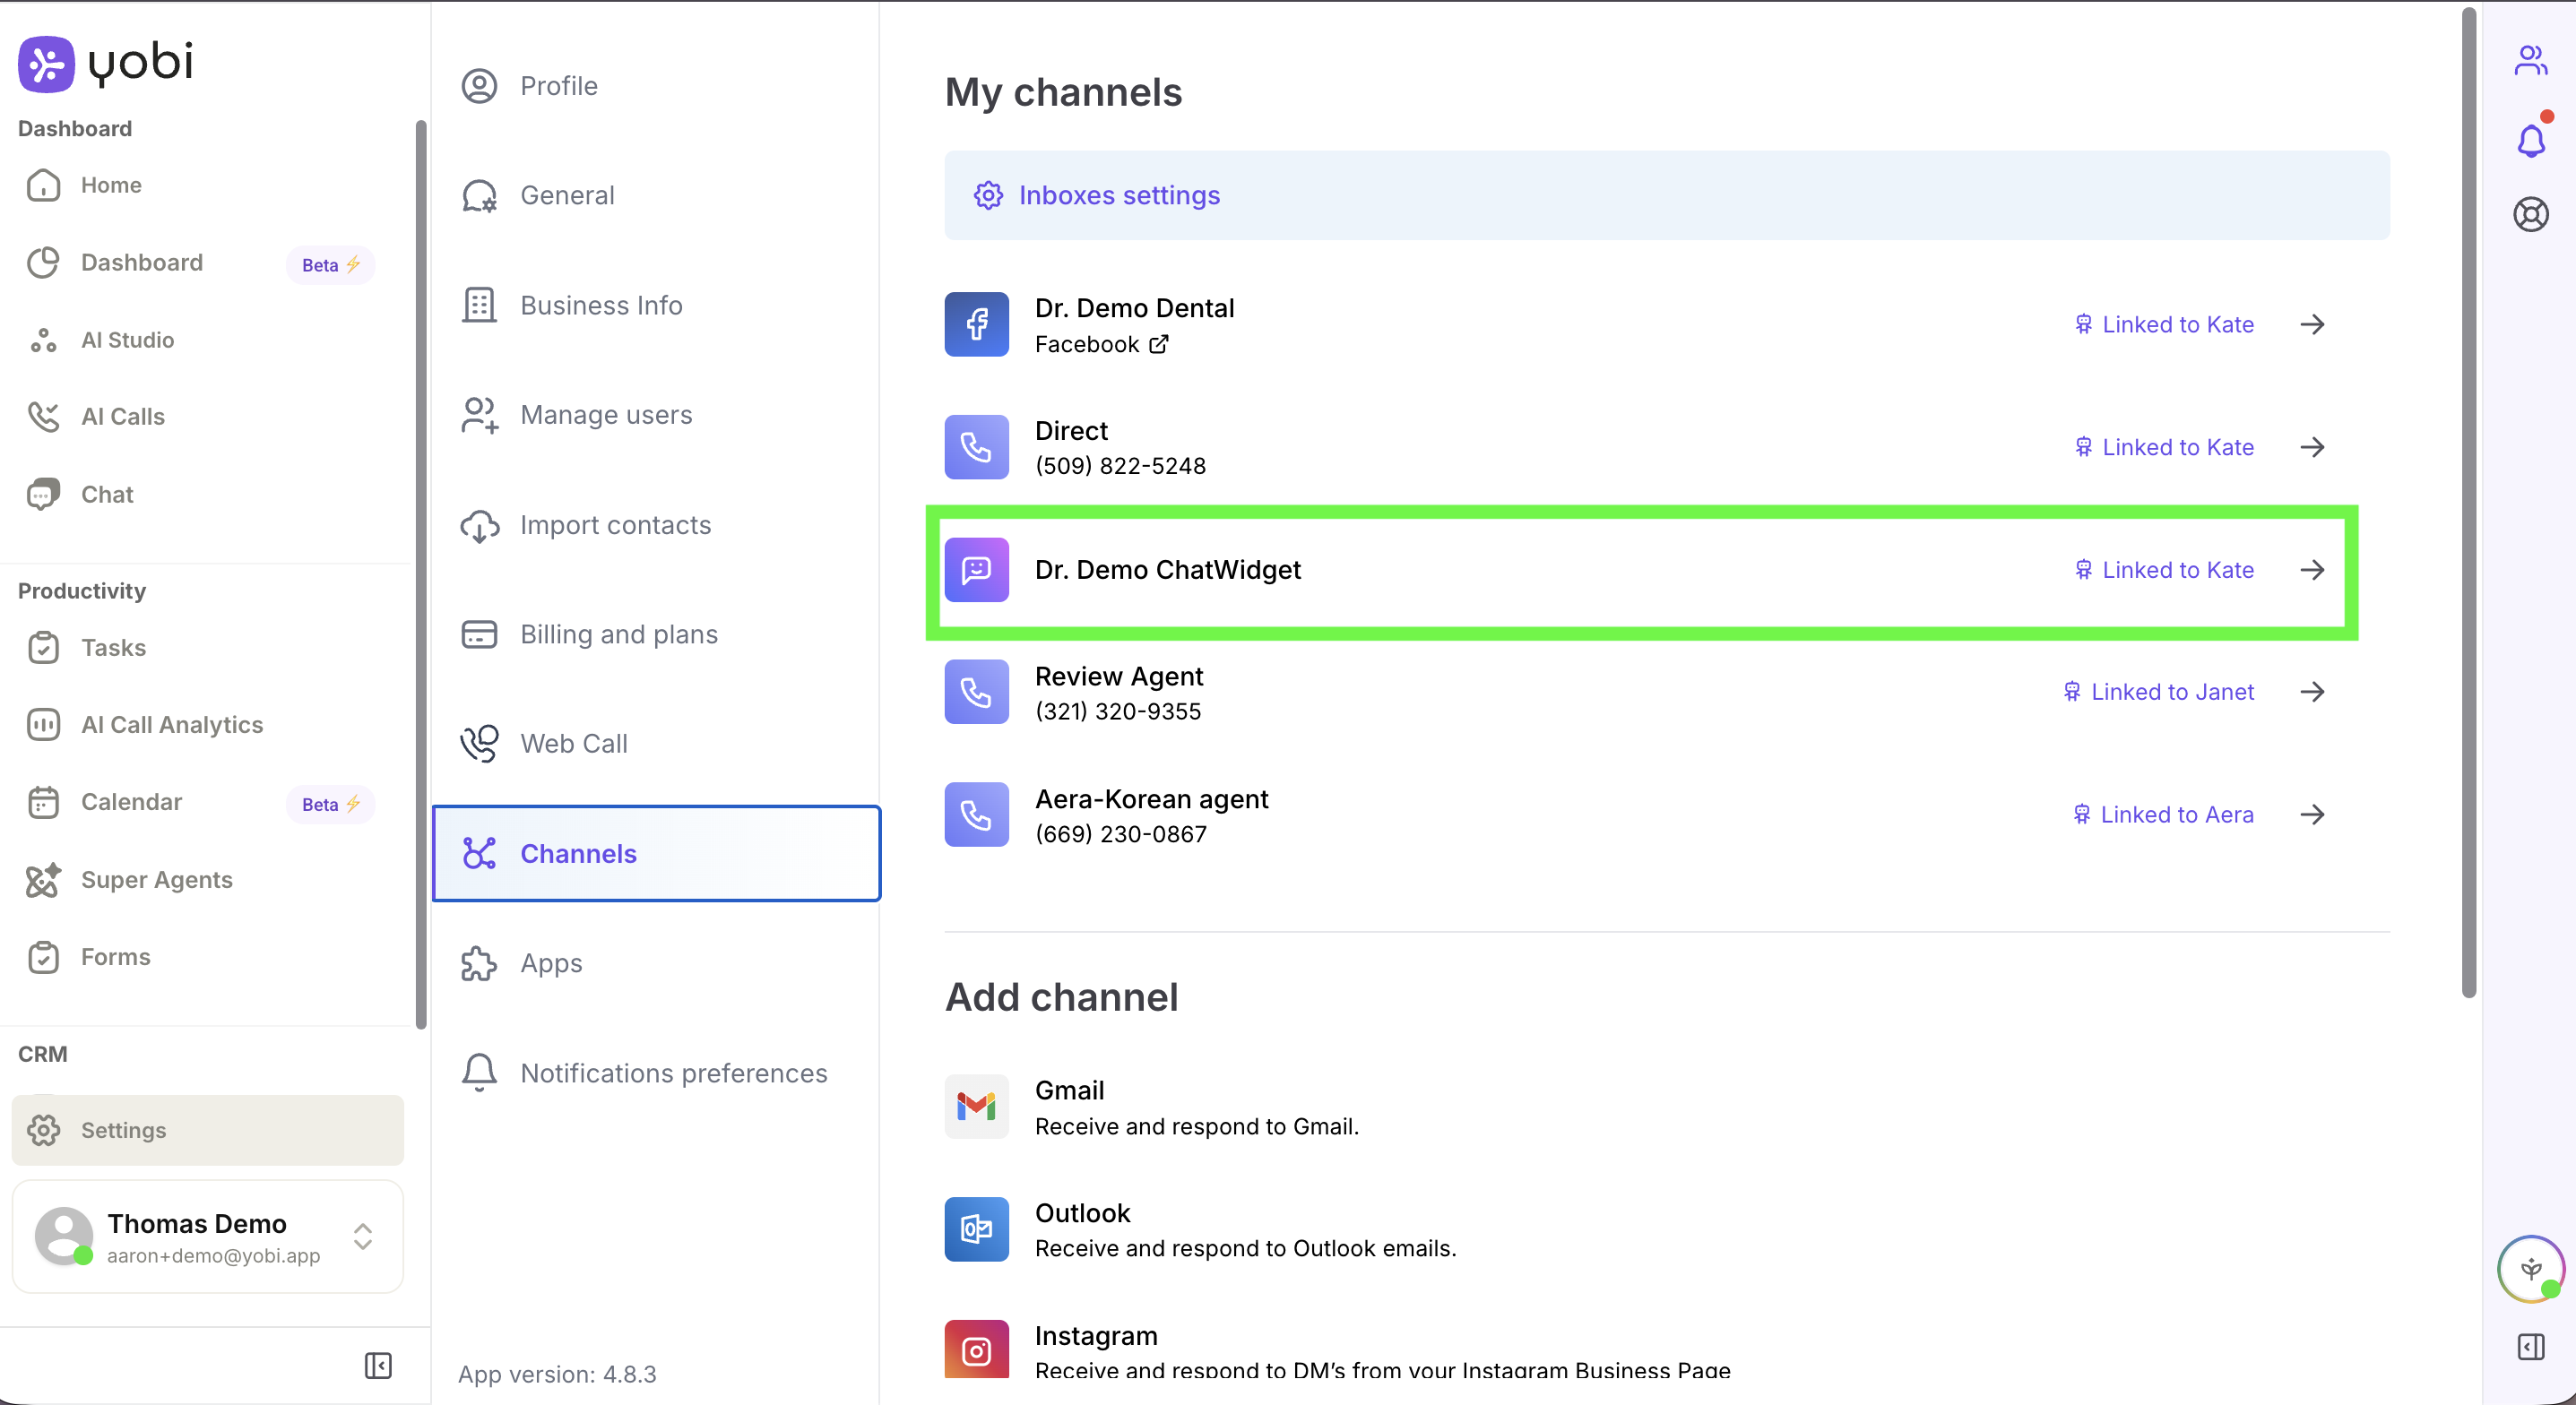Click the Notifications preferences bell icon
2576x1405 pixels.
tap(479, 1073)
